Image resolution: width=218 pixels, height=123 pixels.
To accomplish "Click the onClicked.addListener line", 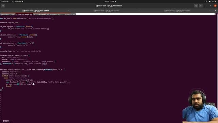I will click(x=33, y=70).
